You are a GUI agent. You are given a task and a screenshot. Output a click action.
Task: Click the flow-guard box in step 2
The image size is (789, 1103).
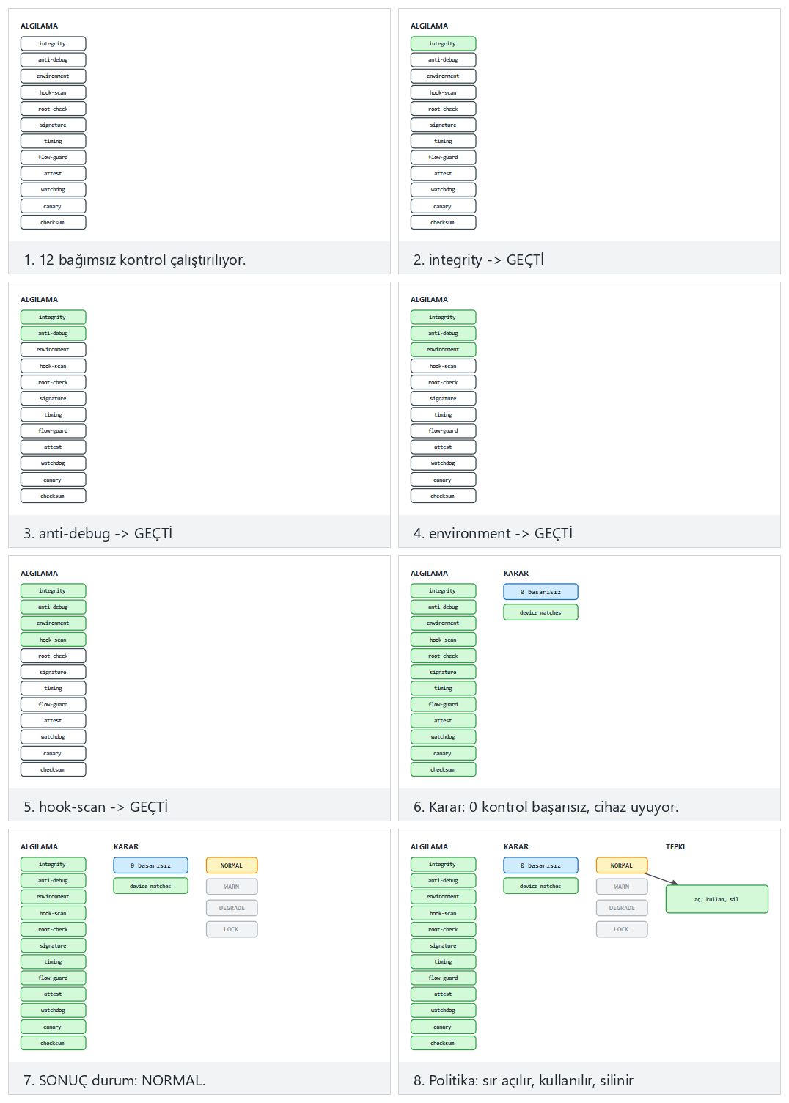pos(443,157)
